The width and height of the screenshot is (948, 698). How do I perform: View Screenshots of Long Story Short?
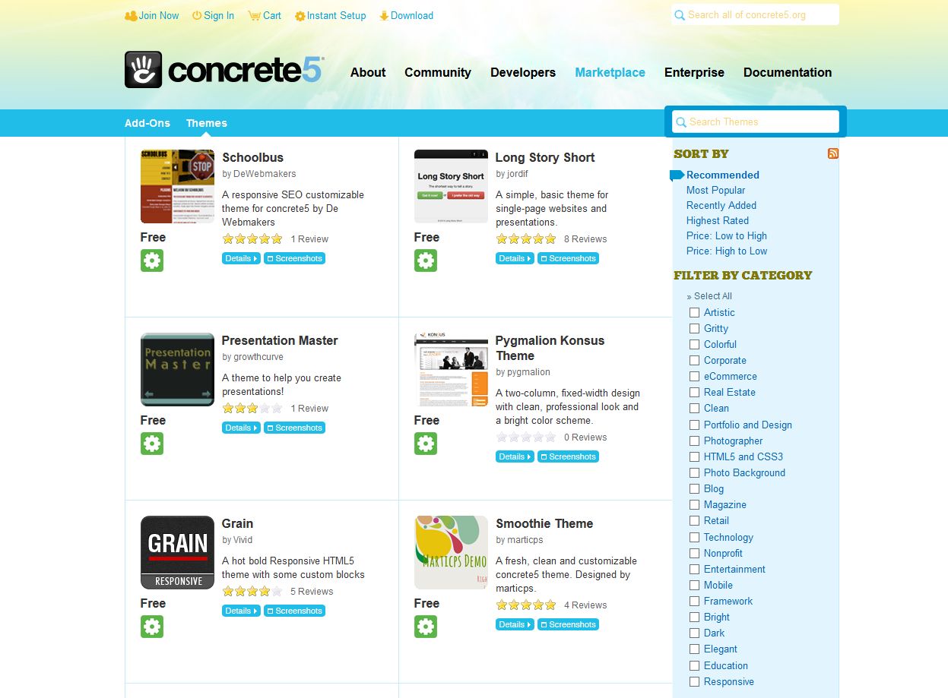coord(568,258)
